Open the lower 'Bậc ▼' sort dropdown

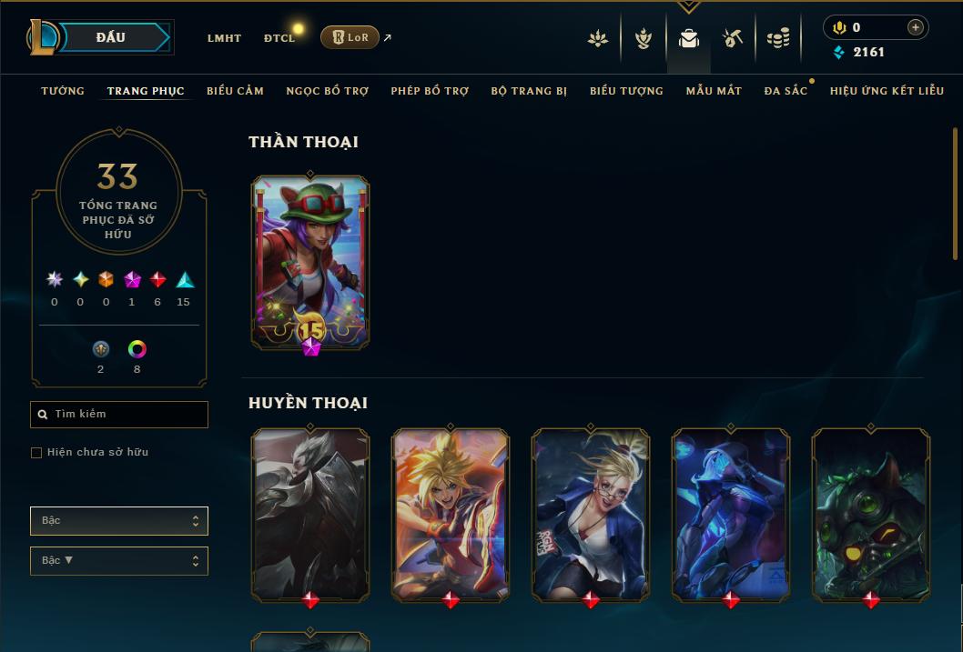pos(119,560)
